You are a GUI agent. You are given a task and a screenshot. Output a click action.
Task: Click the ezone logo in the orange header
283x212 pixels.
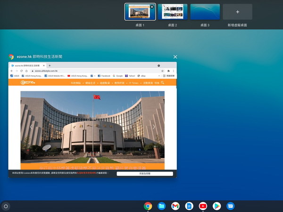[28, 82]
